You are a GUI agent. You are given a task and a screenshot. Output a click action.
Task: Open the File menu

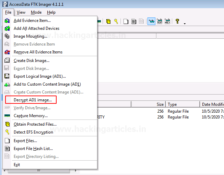(8, 12)
